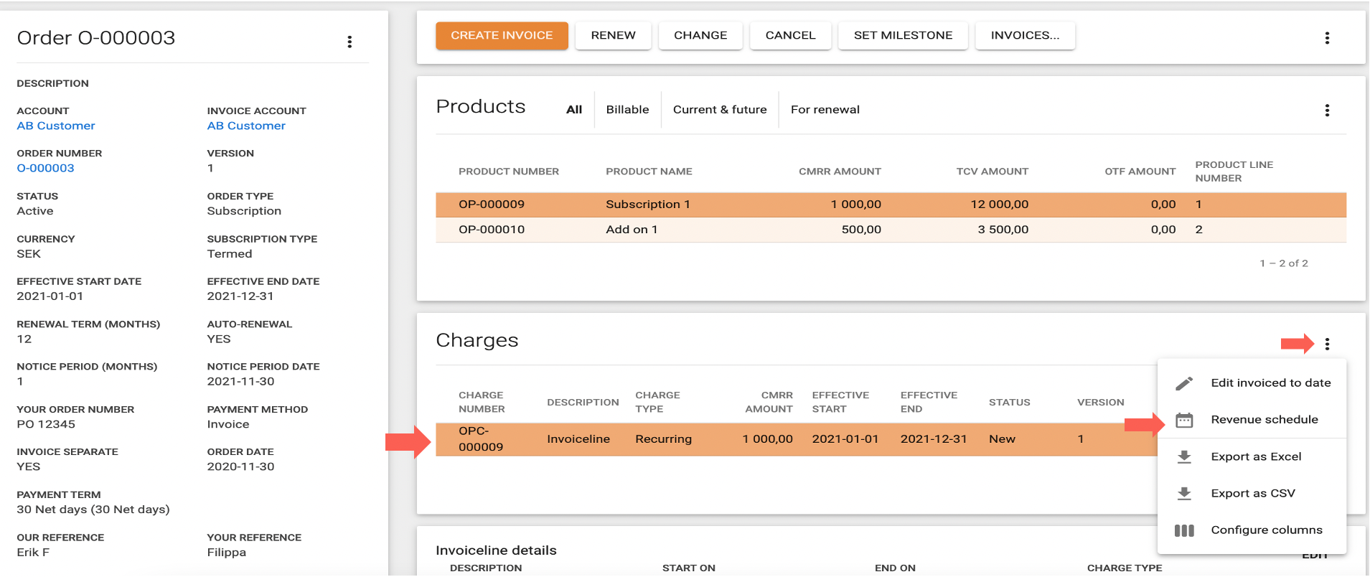
Task: Click the Set Milestone button
Action: (903, 36)
